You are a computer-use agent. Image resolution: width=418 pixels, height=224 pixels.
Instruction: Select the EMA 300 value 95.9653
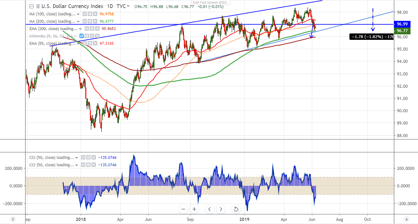click(108, 29)
